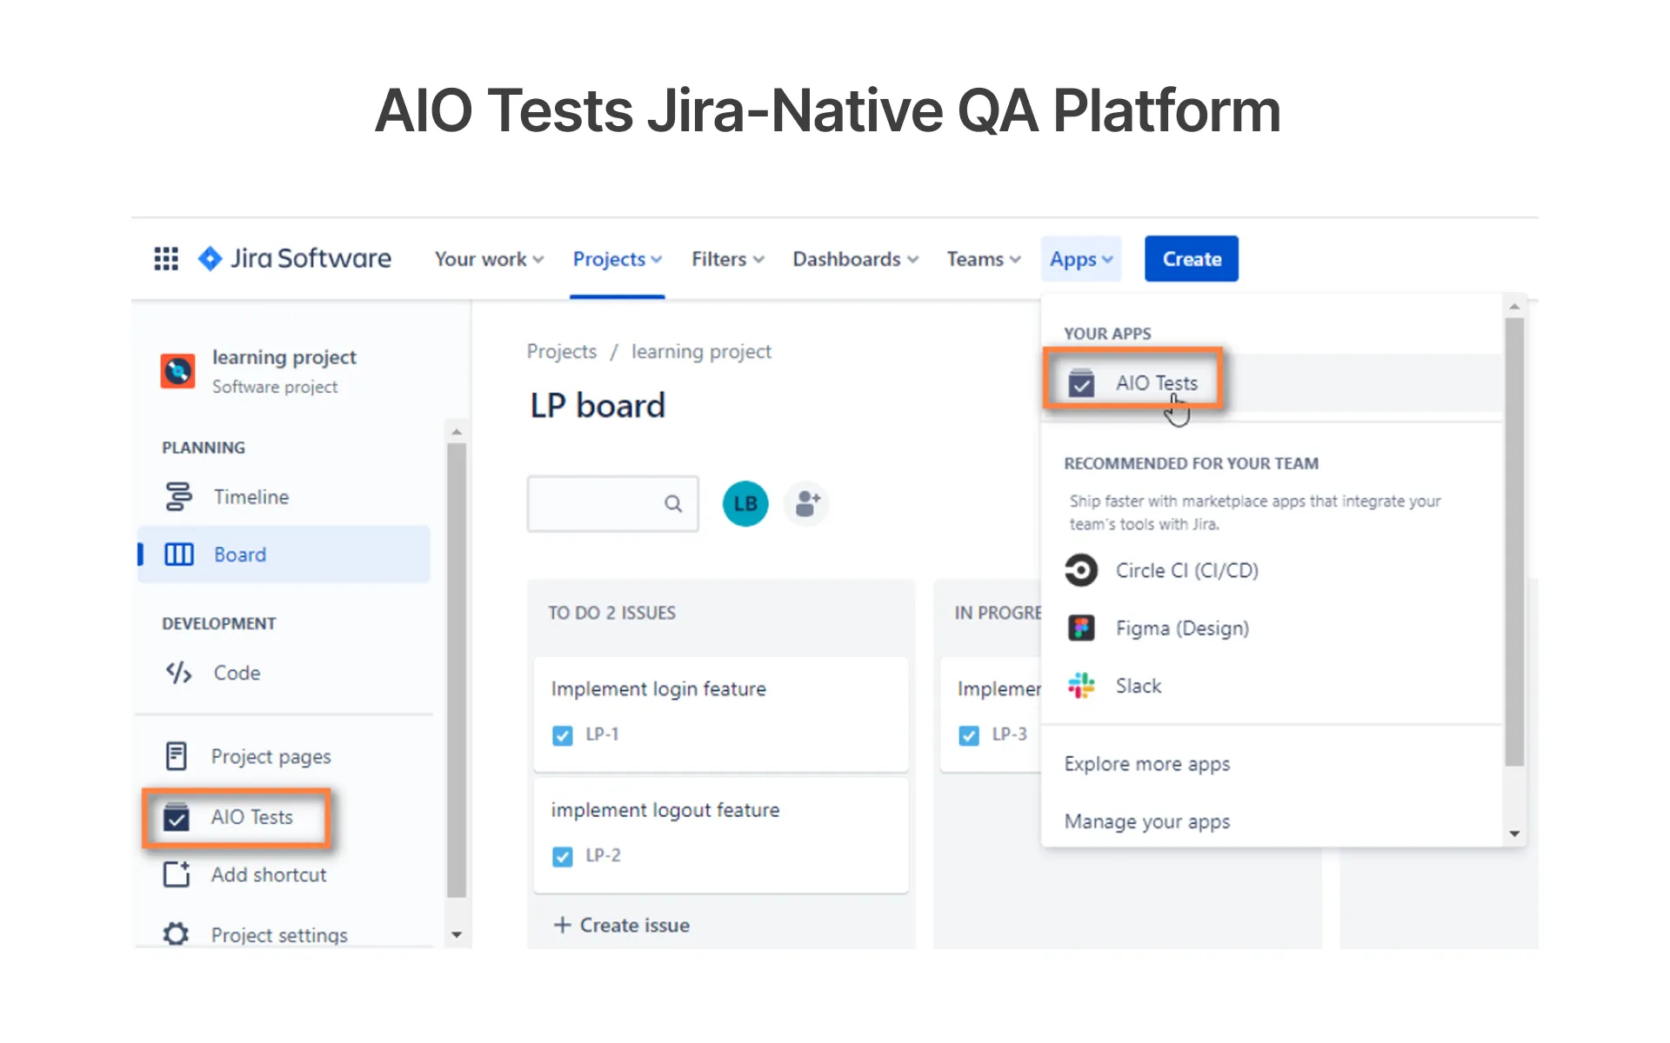Open the implement logout feature card
1670x1043 pixels.
pyautogui.click(x=721, y=835)
